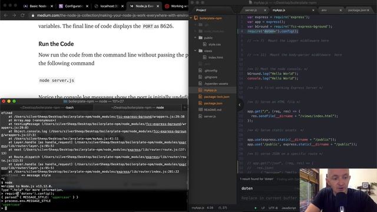Click the views folder icon
Screen dimensions: 377x212
click(200, 51)
